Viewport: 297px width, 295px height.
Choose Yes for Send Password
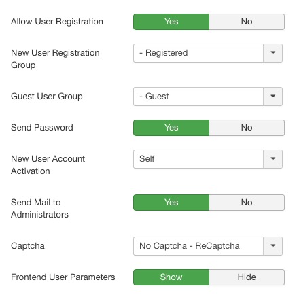click(171, 128)
